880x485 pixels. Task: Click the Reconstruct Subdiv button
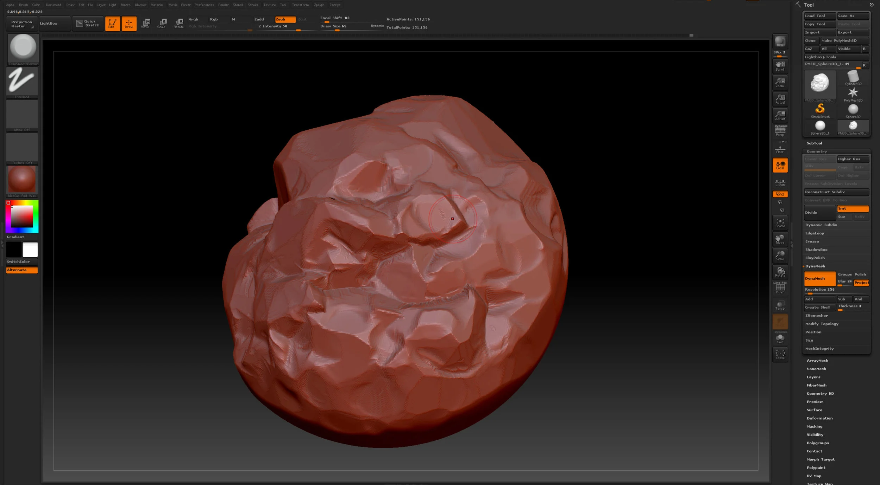point(836,192)
